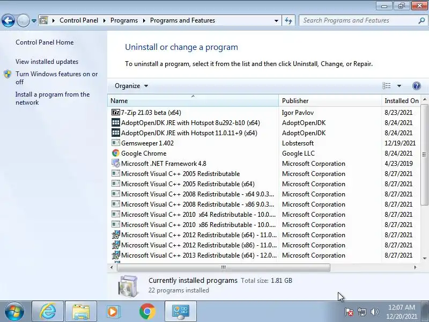Click the network tray icon

tap(362, 312)
